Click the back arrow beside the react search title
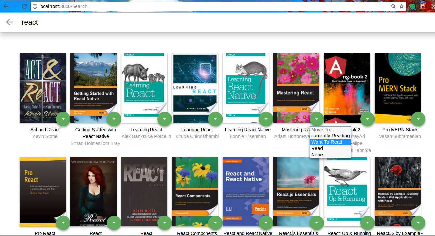Screen dimensions: 435x236 point(9,22)
